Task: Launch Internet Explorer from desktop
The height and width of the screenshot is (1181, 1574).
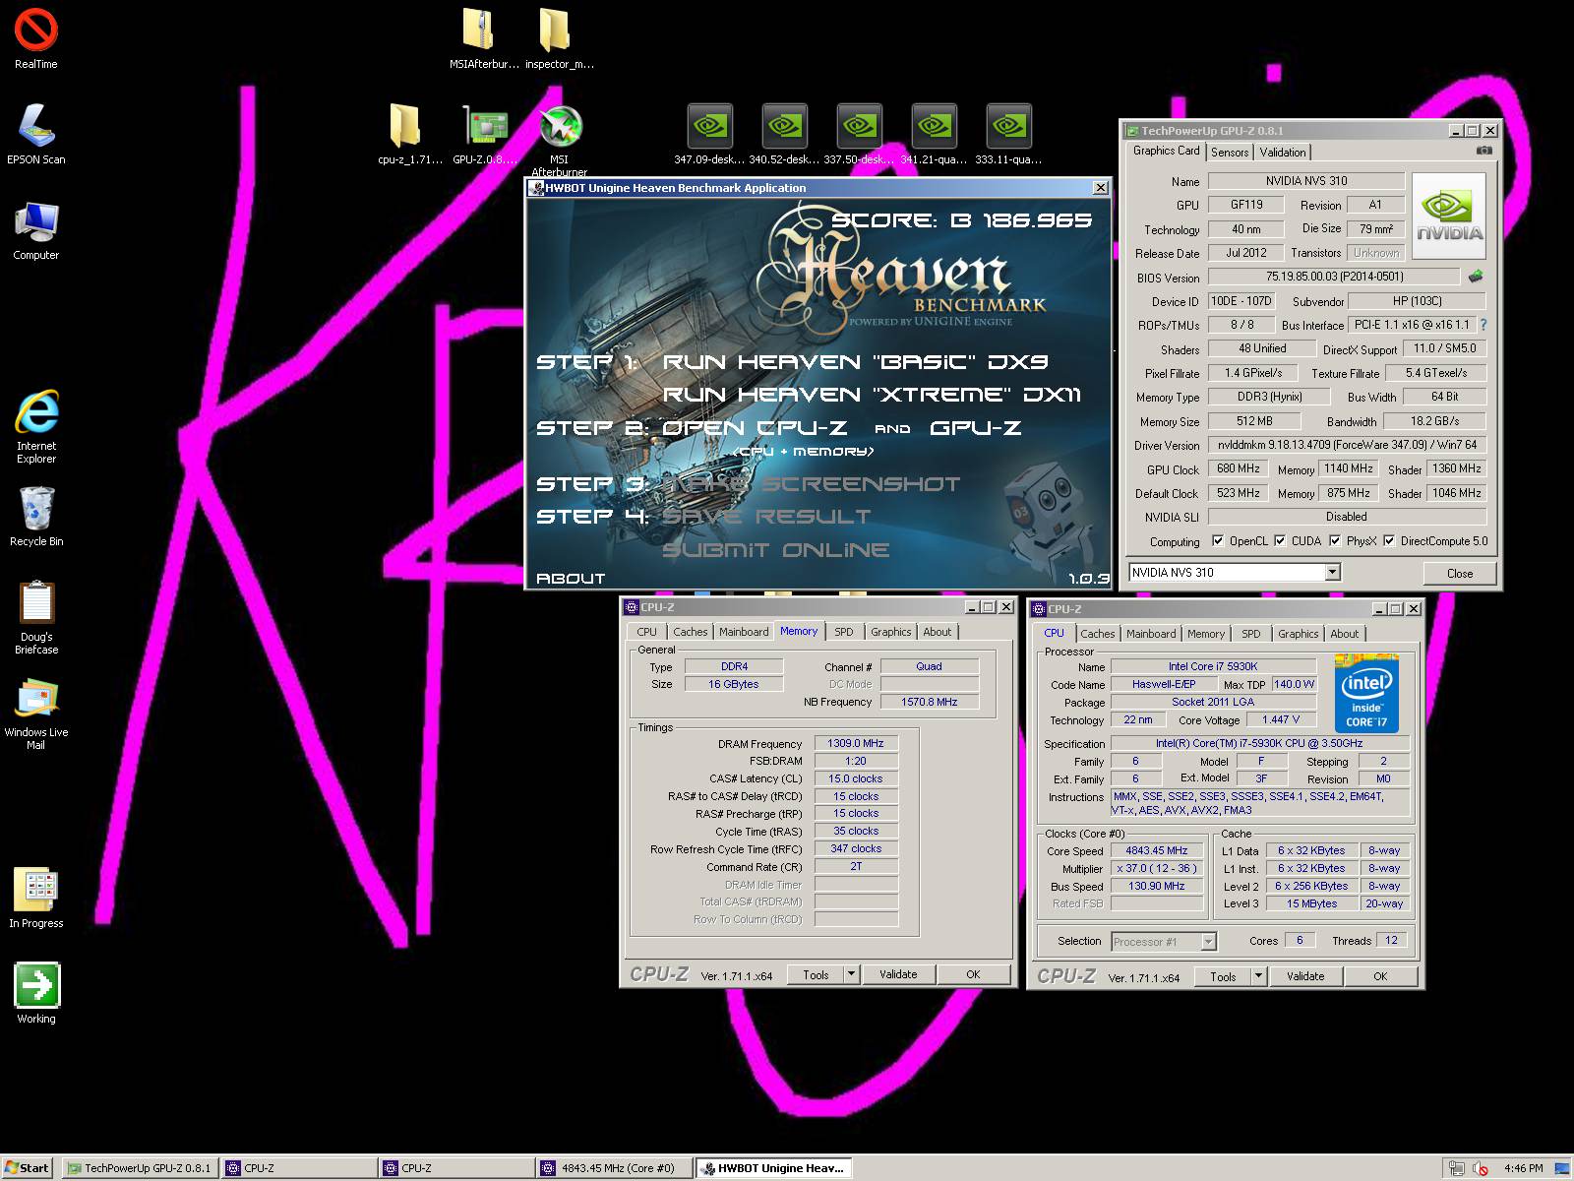Action: coord(35,425)
